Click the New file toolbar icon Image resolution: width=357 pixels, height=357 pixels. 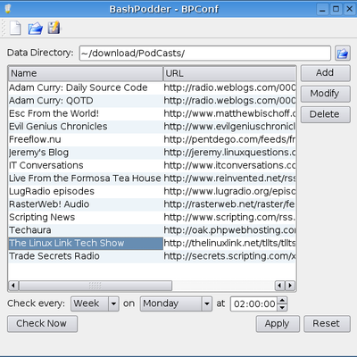click(15, 29)
